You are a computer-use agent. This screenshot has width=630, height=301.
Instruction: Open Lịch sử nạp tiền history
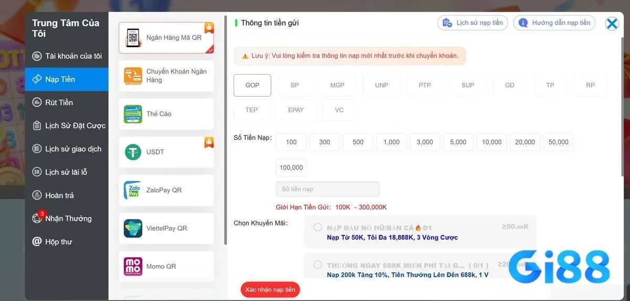click(472, 23)
